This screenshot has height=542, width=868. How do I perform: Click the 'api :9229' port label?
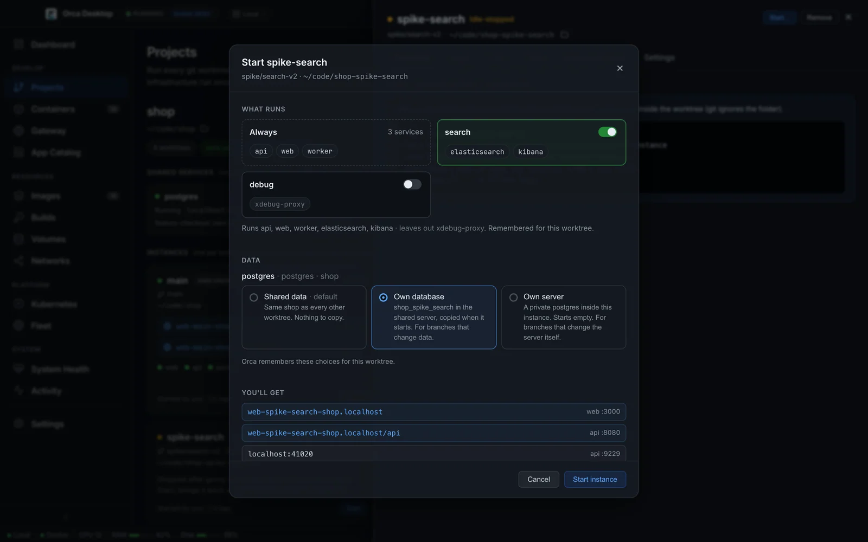pos(605,454)
